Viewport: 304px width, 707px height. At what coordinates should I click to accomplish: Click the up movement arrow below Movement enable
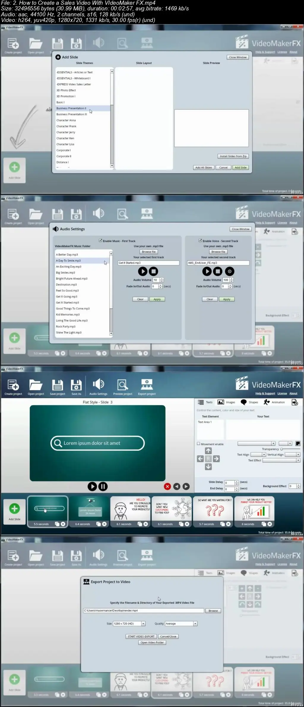click(208, 451)
